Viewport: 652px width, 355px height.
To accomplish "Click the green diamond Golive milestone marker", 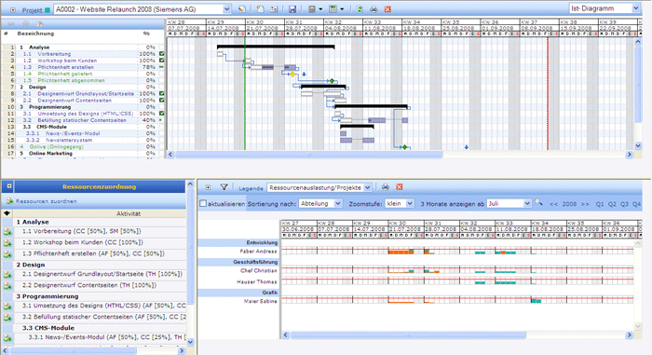I will [404, 147].
